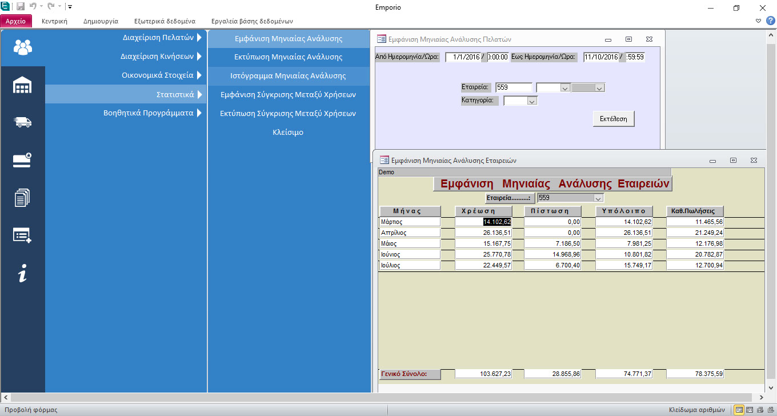Click the cash register sidebar icon

click(22, 160)
